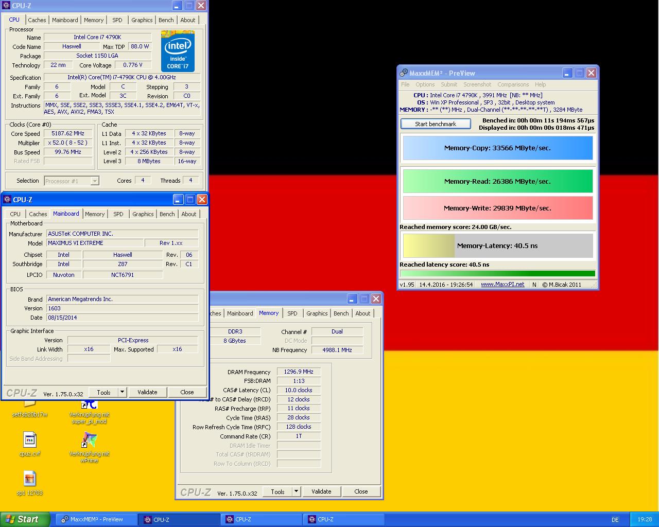
Task: Open the Screenshot menu in MaxxMEM²
Action: coord(477,84)
